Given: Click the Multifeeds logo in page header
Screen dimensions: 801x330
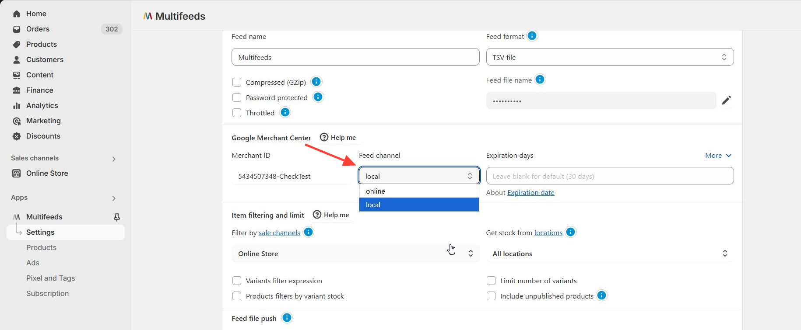Looking at the screenshot, I should pyautogui.click(x=148, y=16).
